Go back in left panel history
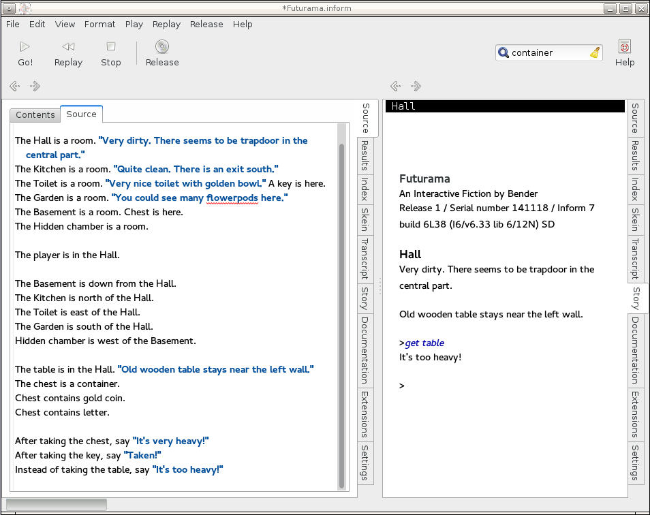This screenshot has width=650, height=515. [x=14, y=87]
